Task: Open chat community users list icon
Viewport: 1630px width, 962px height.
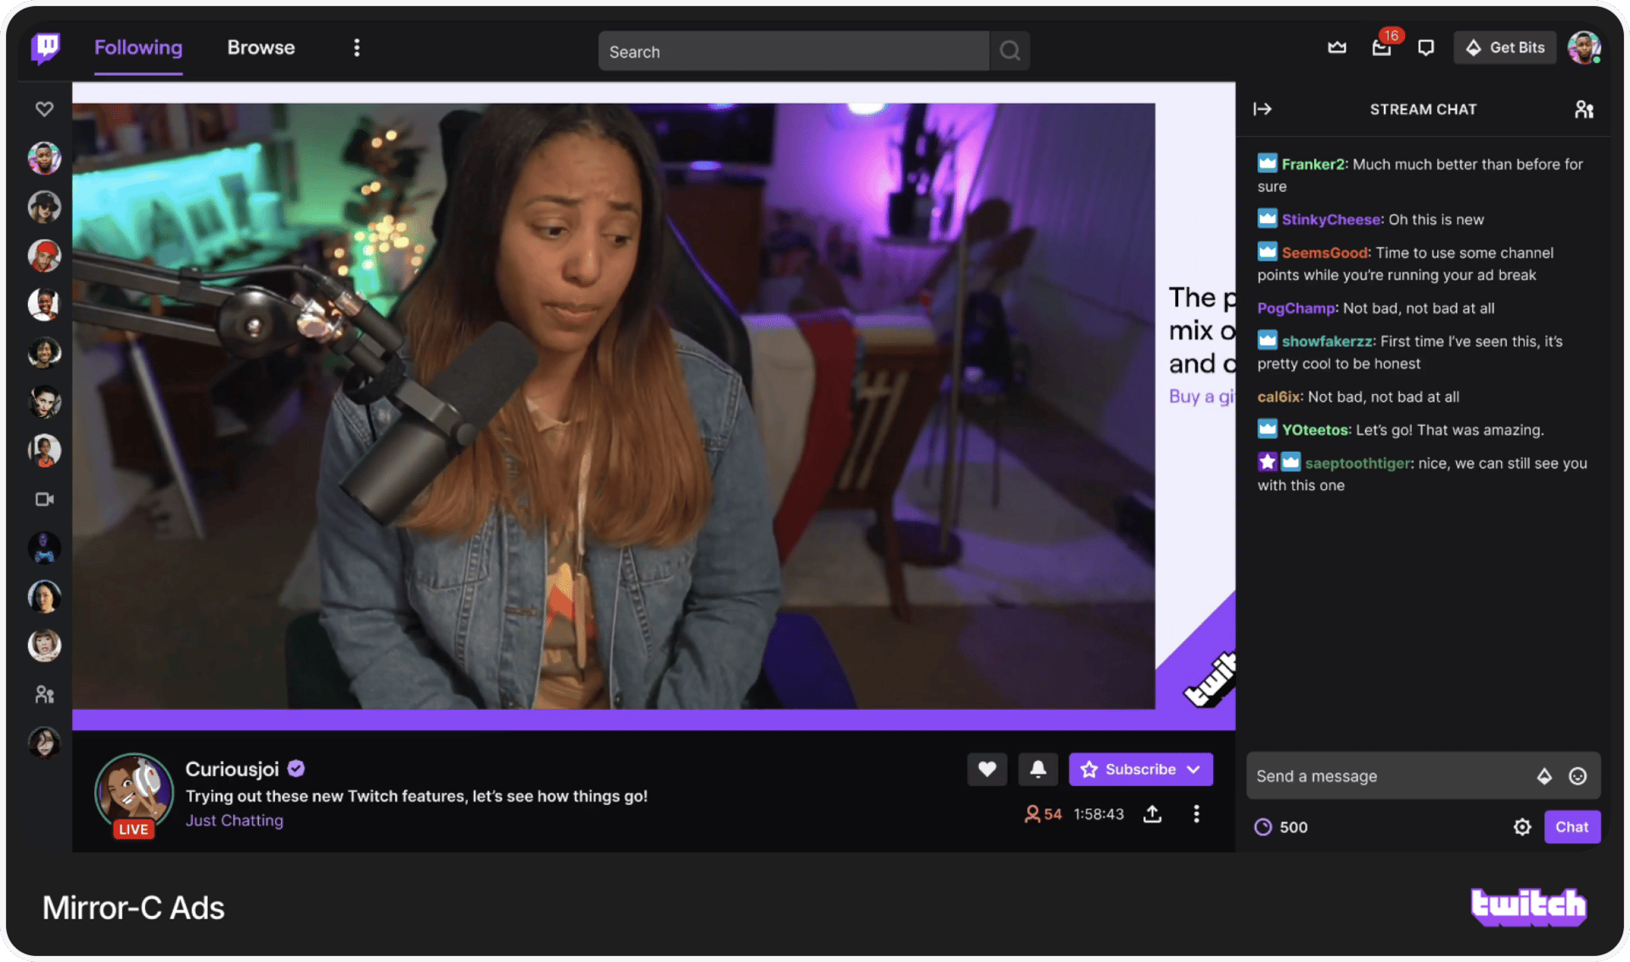Action: 1583,109
